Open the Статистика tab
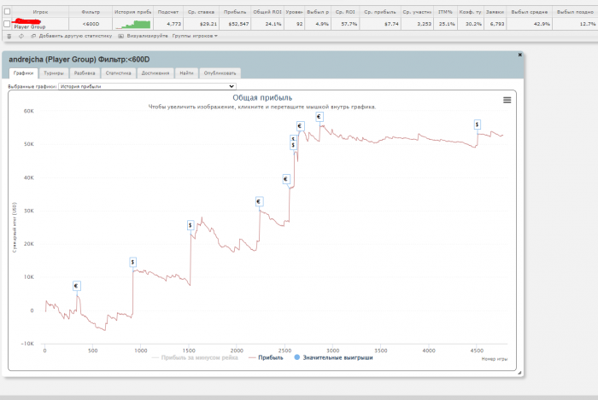This screenshot has width=598, height=400. [118, 73]
